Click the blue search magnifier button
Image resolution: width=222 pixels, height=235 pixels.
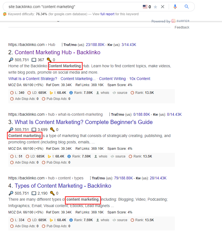(186, 7)
